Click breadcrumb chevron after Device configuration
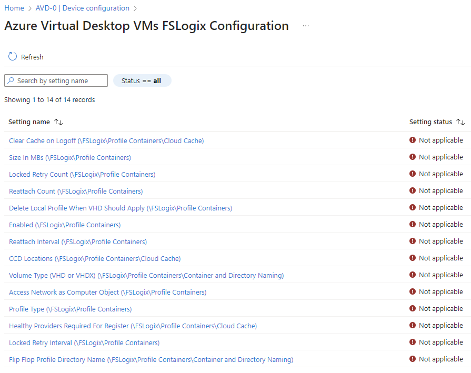The height and width of the screenshot is (373, 471). (x=135, y=8)
